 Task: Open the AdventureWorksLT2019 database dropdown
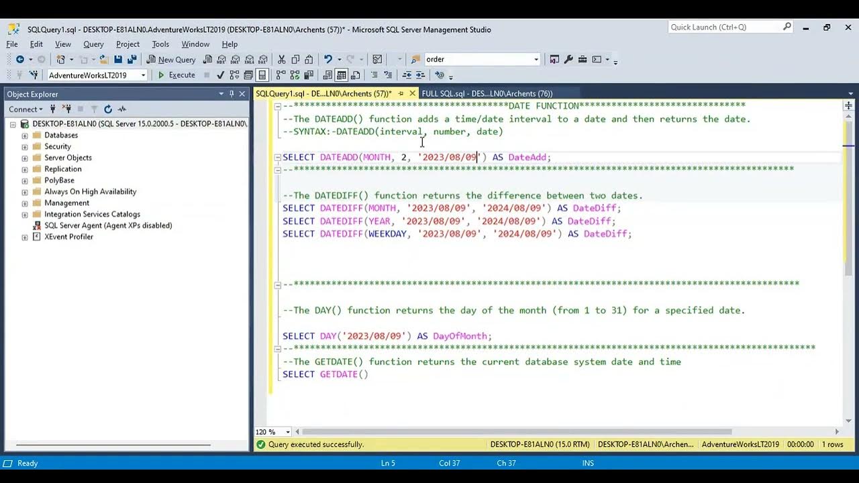[x=143, y=75]
